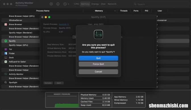Click the process info toolbar icon

coord(58,4)
